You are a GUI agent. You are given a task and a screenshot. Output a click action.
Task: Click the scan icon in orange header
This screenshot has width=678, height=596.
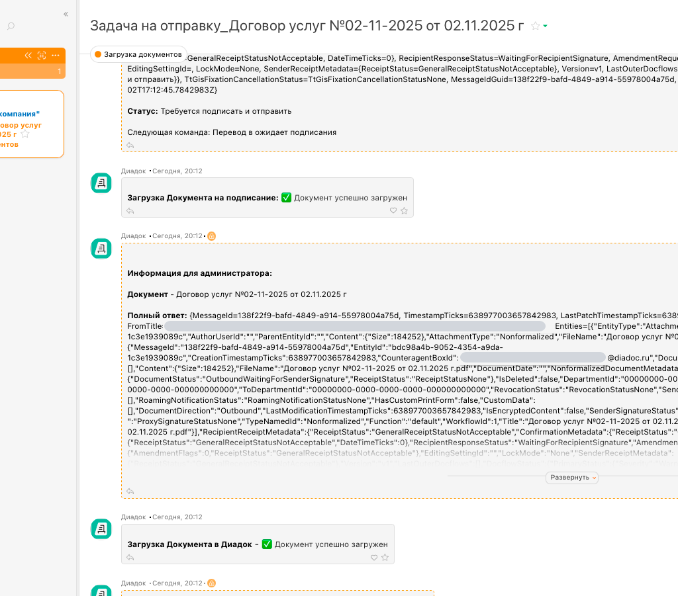[x=42, y=56]
